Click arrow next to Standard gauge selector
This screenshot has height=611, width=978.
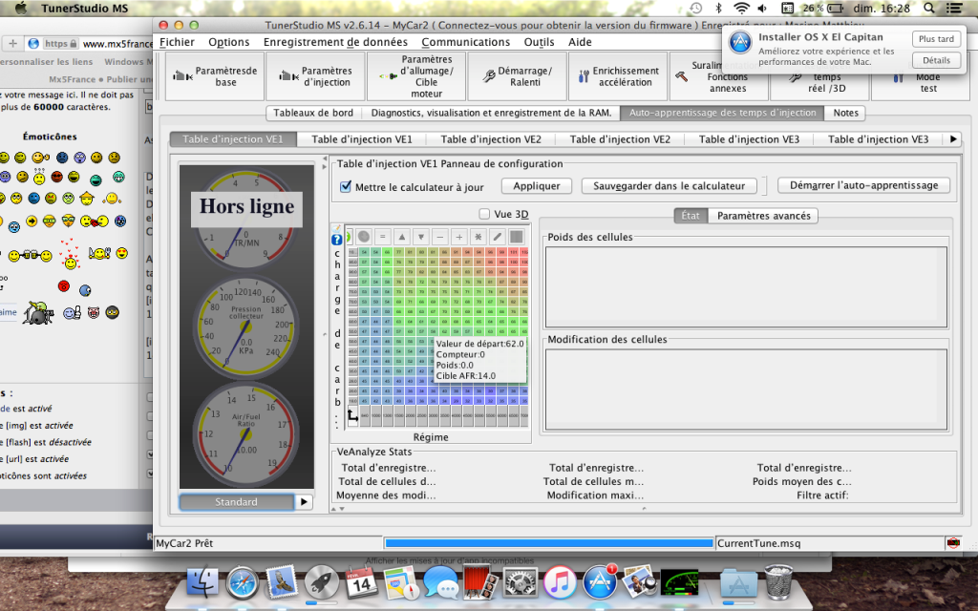304,502
